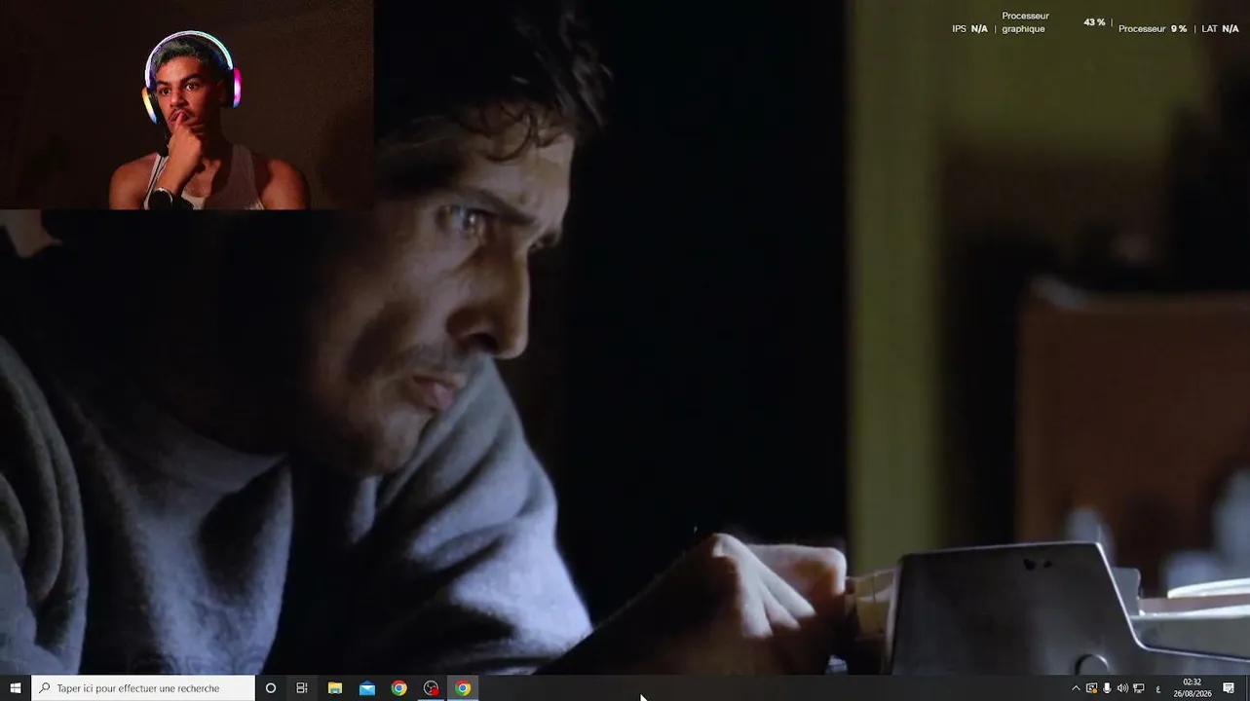Click the 43 % GPU usage value

[1094, 22]
